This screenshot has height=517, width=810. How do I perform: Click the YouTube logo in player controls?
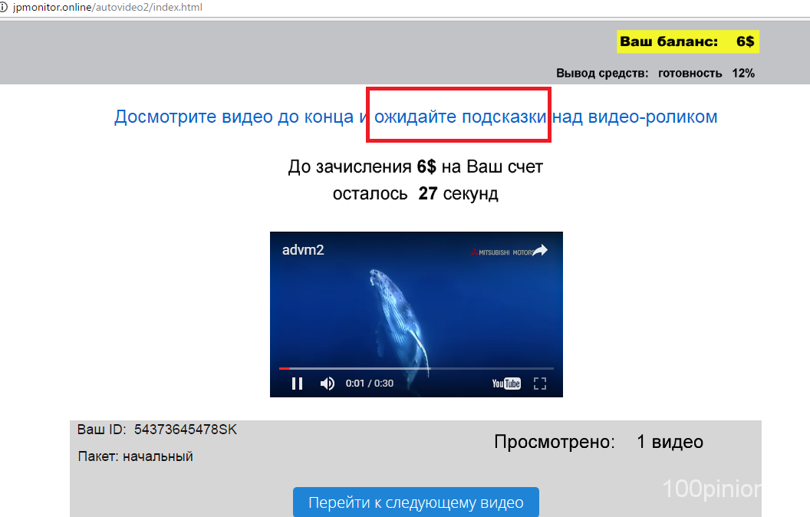[x=506, y=384]
